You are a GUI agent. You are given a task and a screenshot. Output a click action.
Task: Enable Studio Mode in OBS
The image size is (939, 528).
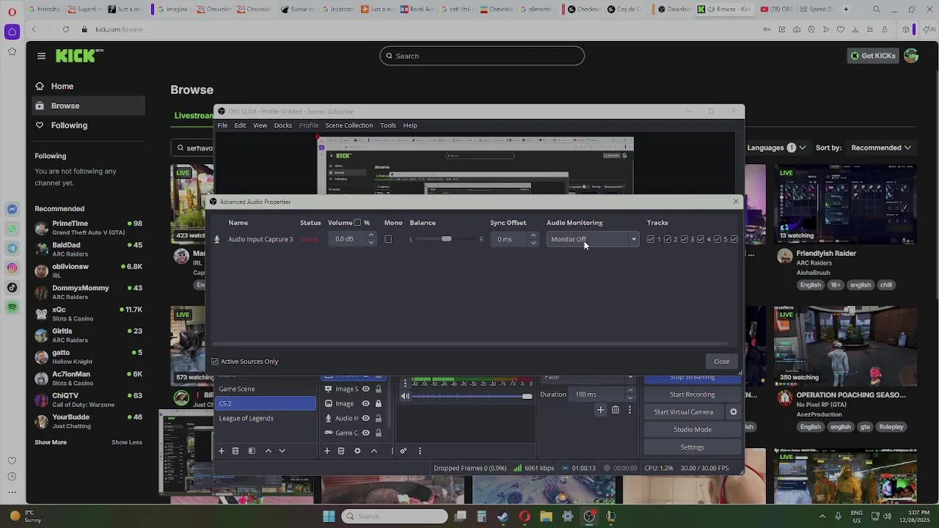point(692,430)
